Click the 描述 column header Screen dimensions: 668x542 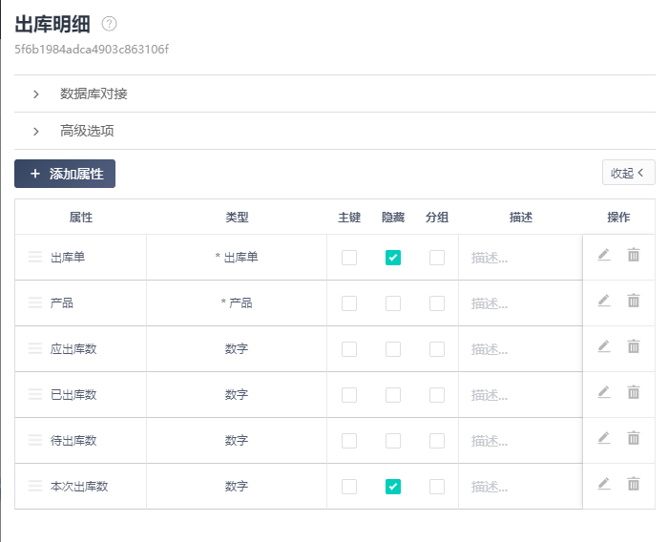pyautogui.click(x=521, y=218)
